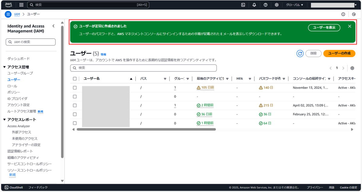This screenshot has height=192, width=362.
Task: Click the horizontal table scrollbar
Action: coord(146,129)
